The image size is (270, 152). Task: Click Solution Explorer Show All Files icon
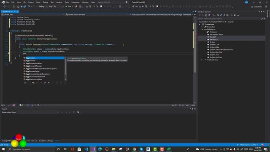pos(227,15)
